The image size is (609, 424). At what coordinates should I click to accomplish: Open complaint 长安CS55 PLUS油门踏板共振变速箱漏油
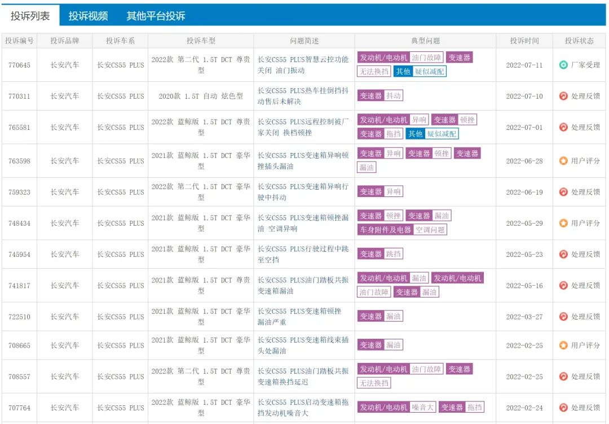[x=303, y=285]
